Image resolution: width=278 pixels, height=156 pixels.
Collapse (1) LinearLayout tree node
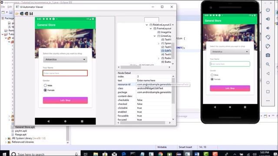pos(155,36)
